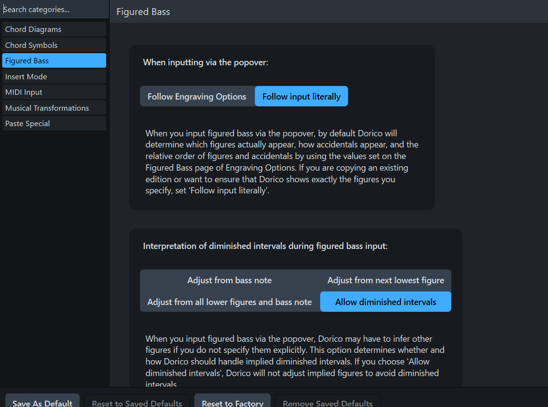This screenshot has height=407, width=548.
Task: Select the Figured Bass category
Action: 54,61
